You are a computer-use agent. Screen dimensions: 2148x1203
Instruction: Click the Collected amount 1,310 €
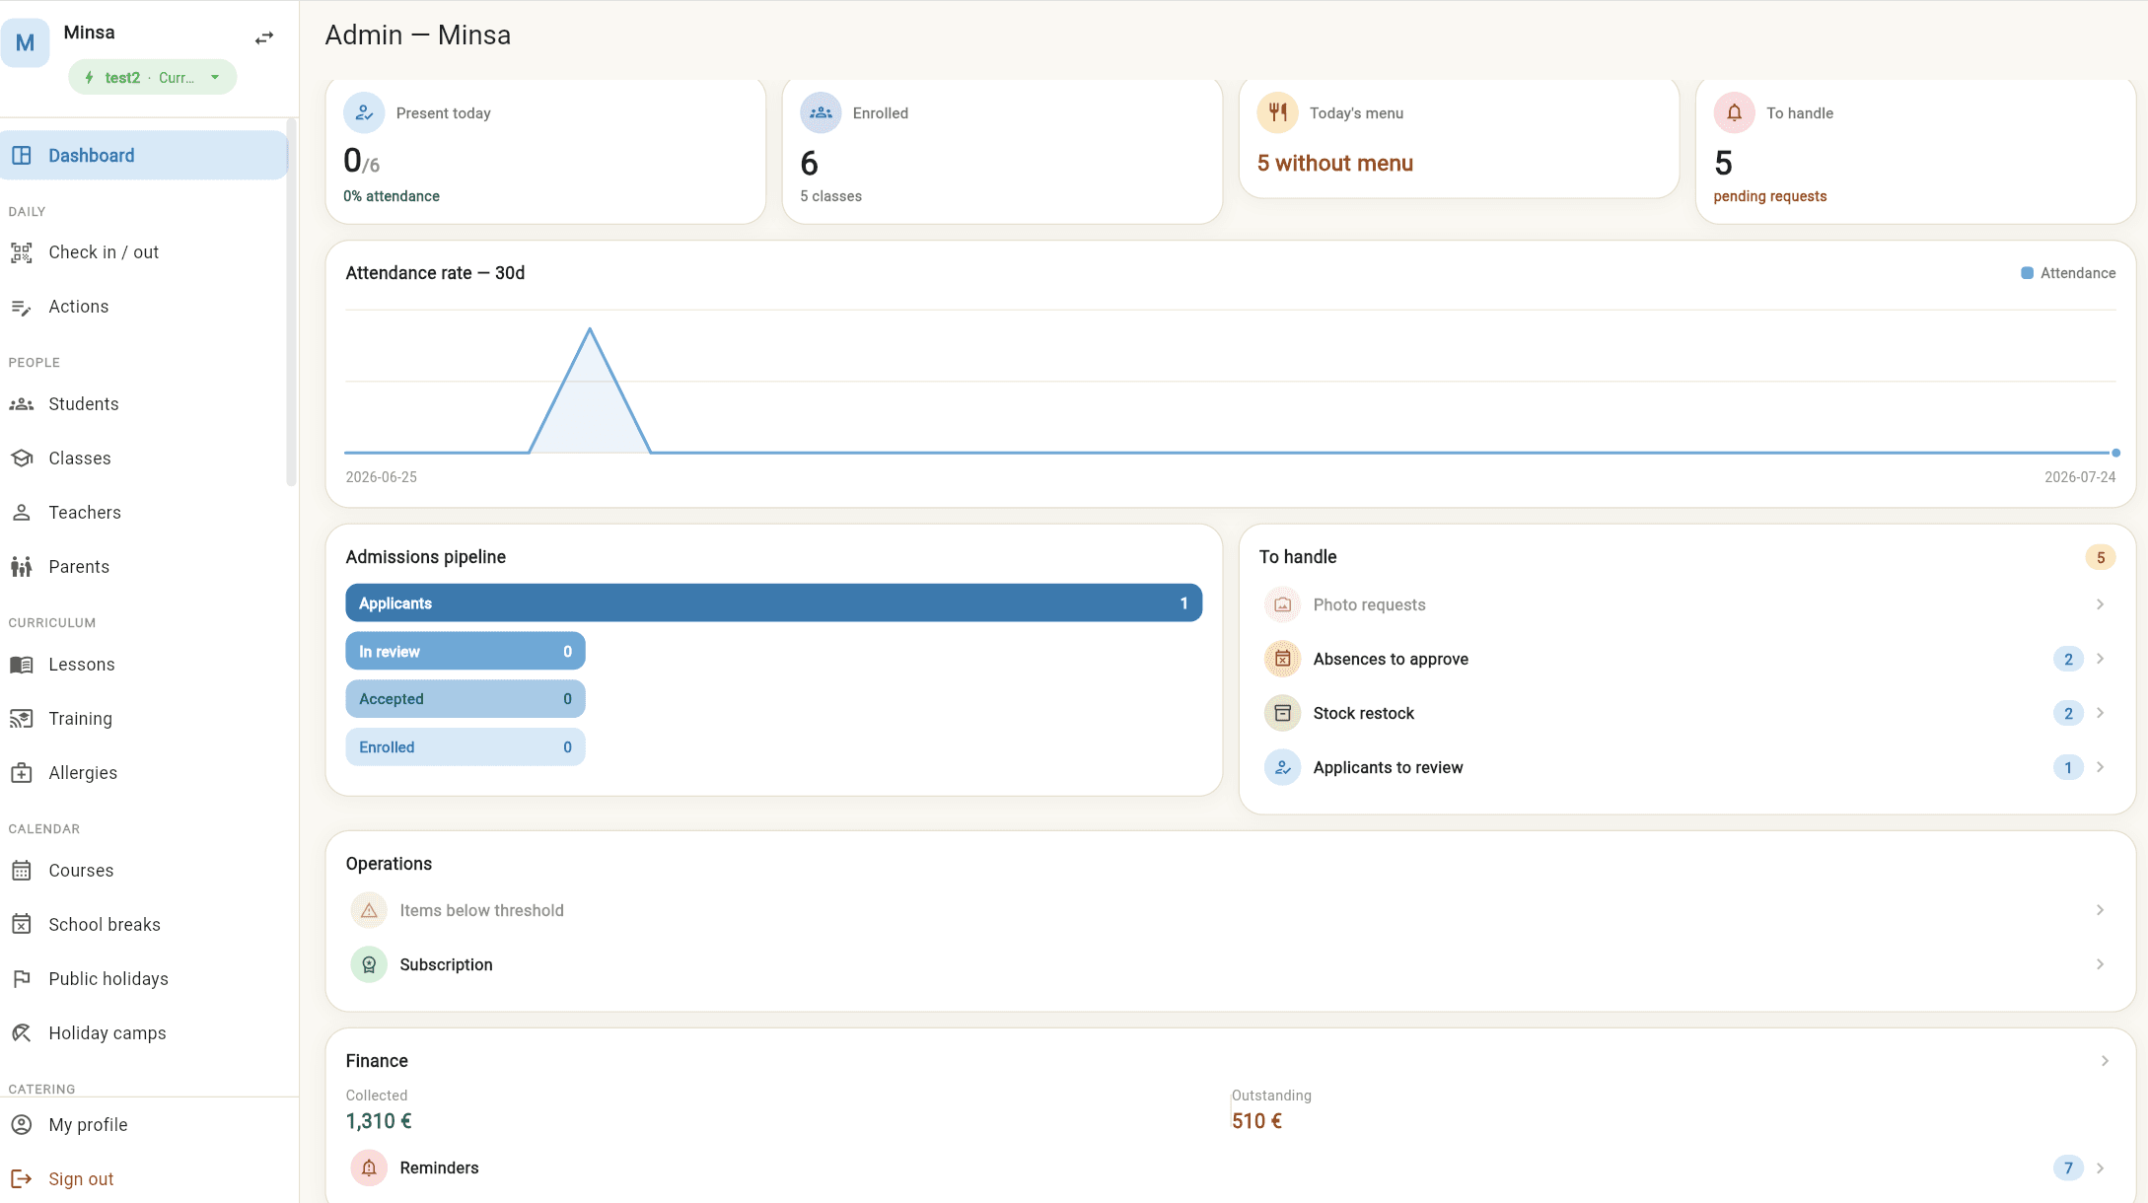[379, 1121]
